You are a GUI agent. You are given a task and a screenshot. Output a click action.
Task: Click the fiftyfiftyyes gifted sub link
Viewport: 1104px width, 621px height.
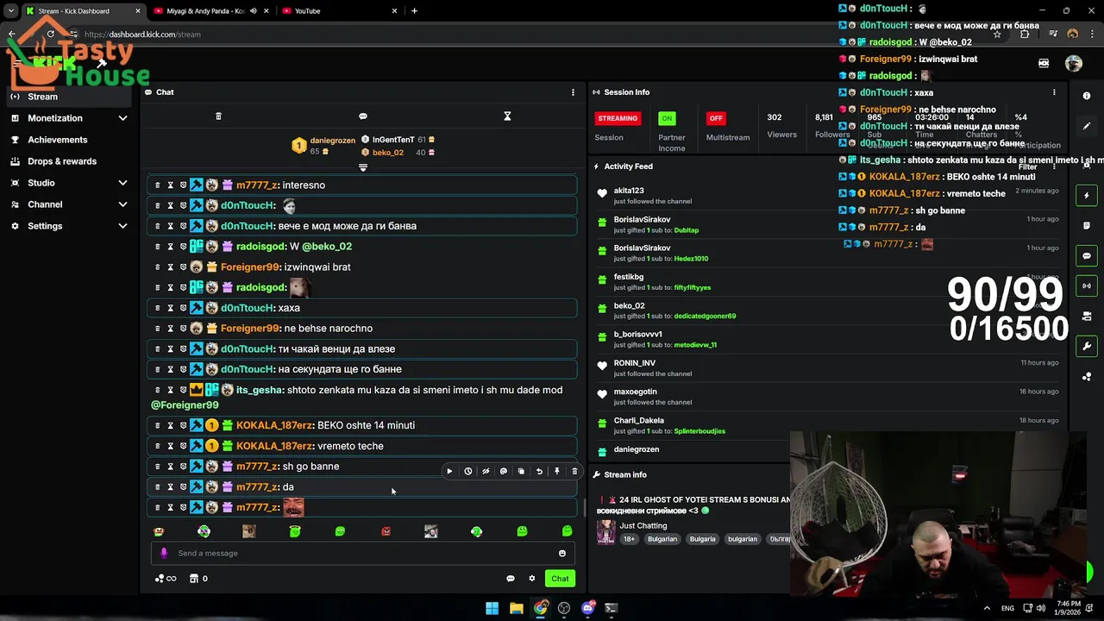(x=693, y=287)
